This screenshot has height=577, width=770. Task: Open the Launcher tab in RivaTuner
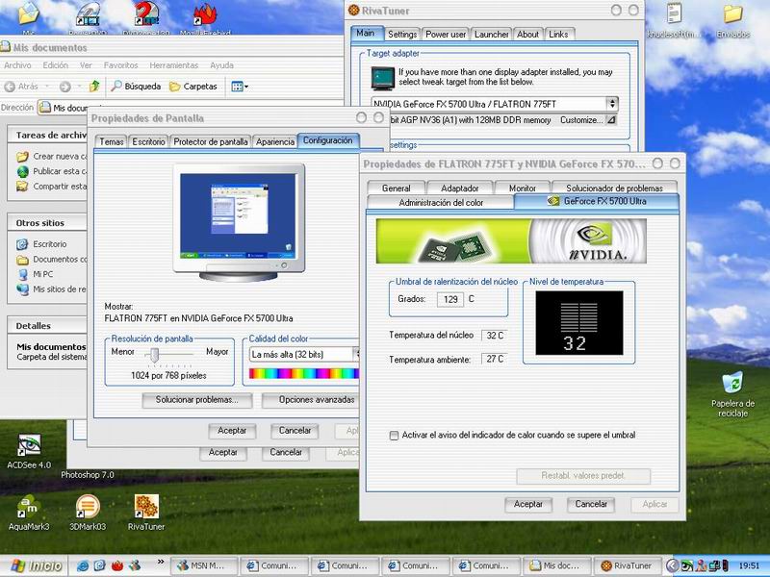click(x=491, y=35)
